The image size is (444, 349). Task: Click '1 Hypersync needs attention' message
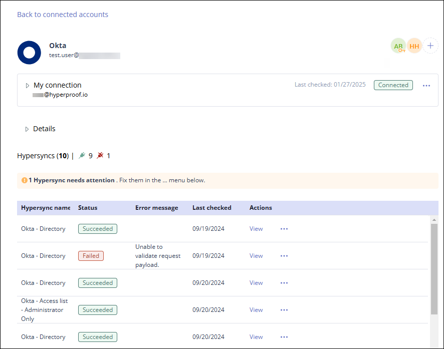[71, 180]
